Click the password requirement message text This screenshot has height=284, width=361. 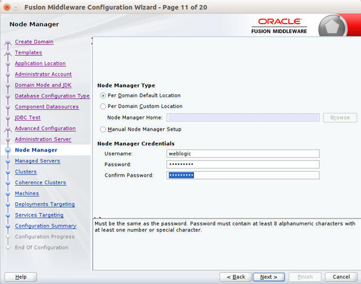coord(225,227)
